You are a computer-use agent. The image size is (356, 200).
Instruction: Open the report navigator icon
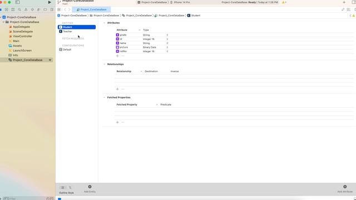coord(52,9)
